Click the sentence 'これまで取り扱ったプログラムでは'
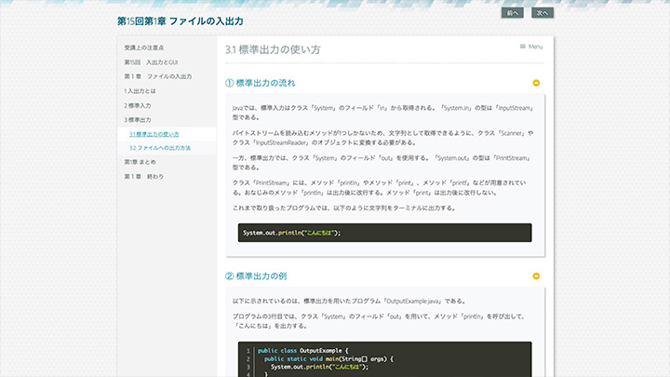 (344, 209)
